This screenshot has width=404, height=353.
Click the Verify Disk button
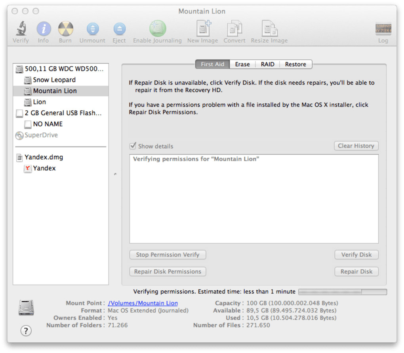356,255
